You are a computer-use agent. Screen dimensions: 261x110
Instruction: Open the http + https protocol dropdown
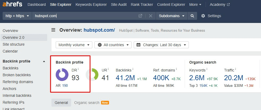[17, 16]
